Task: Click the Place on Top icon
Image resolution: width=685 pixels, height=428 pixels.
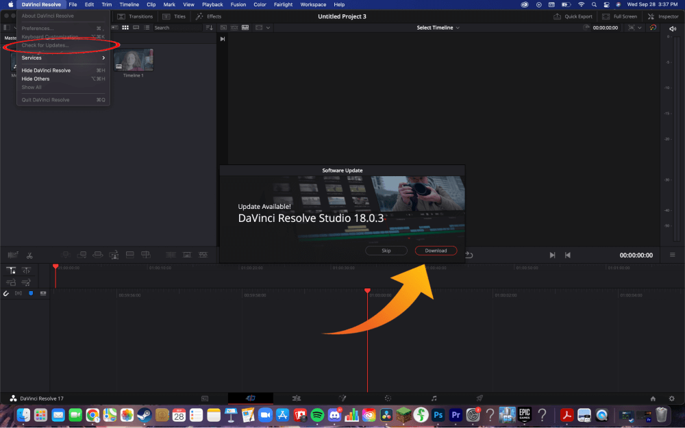Action: pyautogui.click(x=129, y=255)
